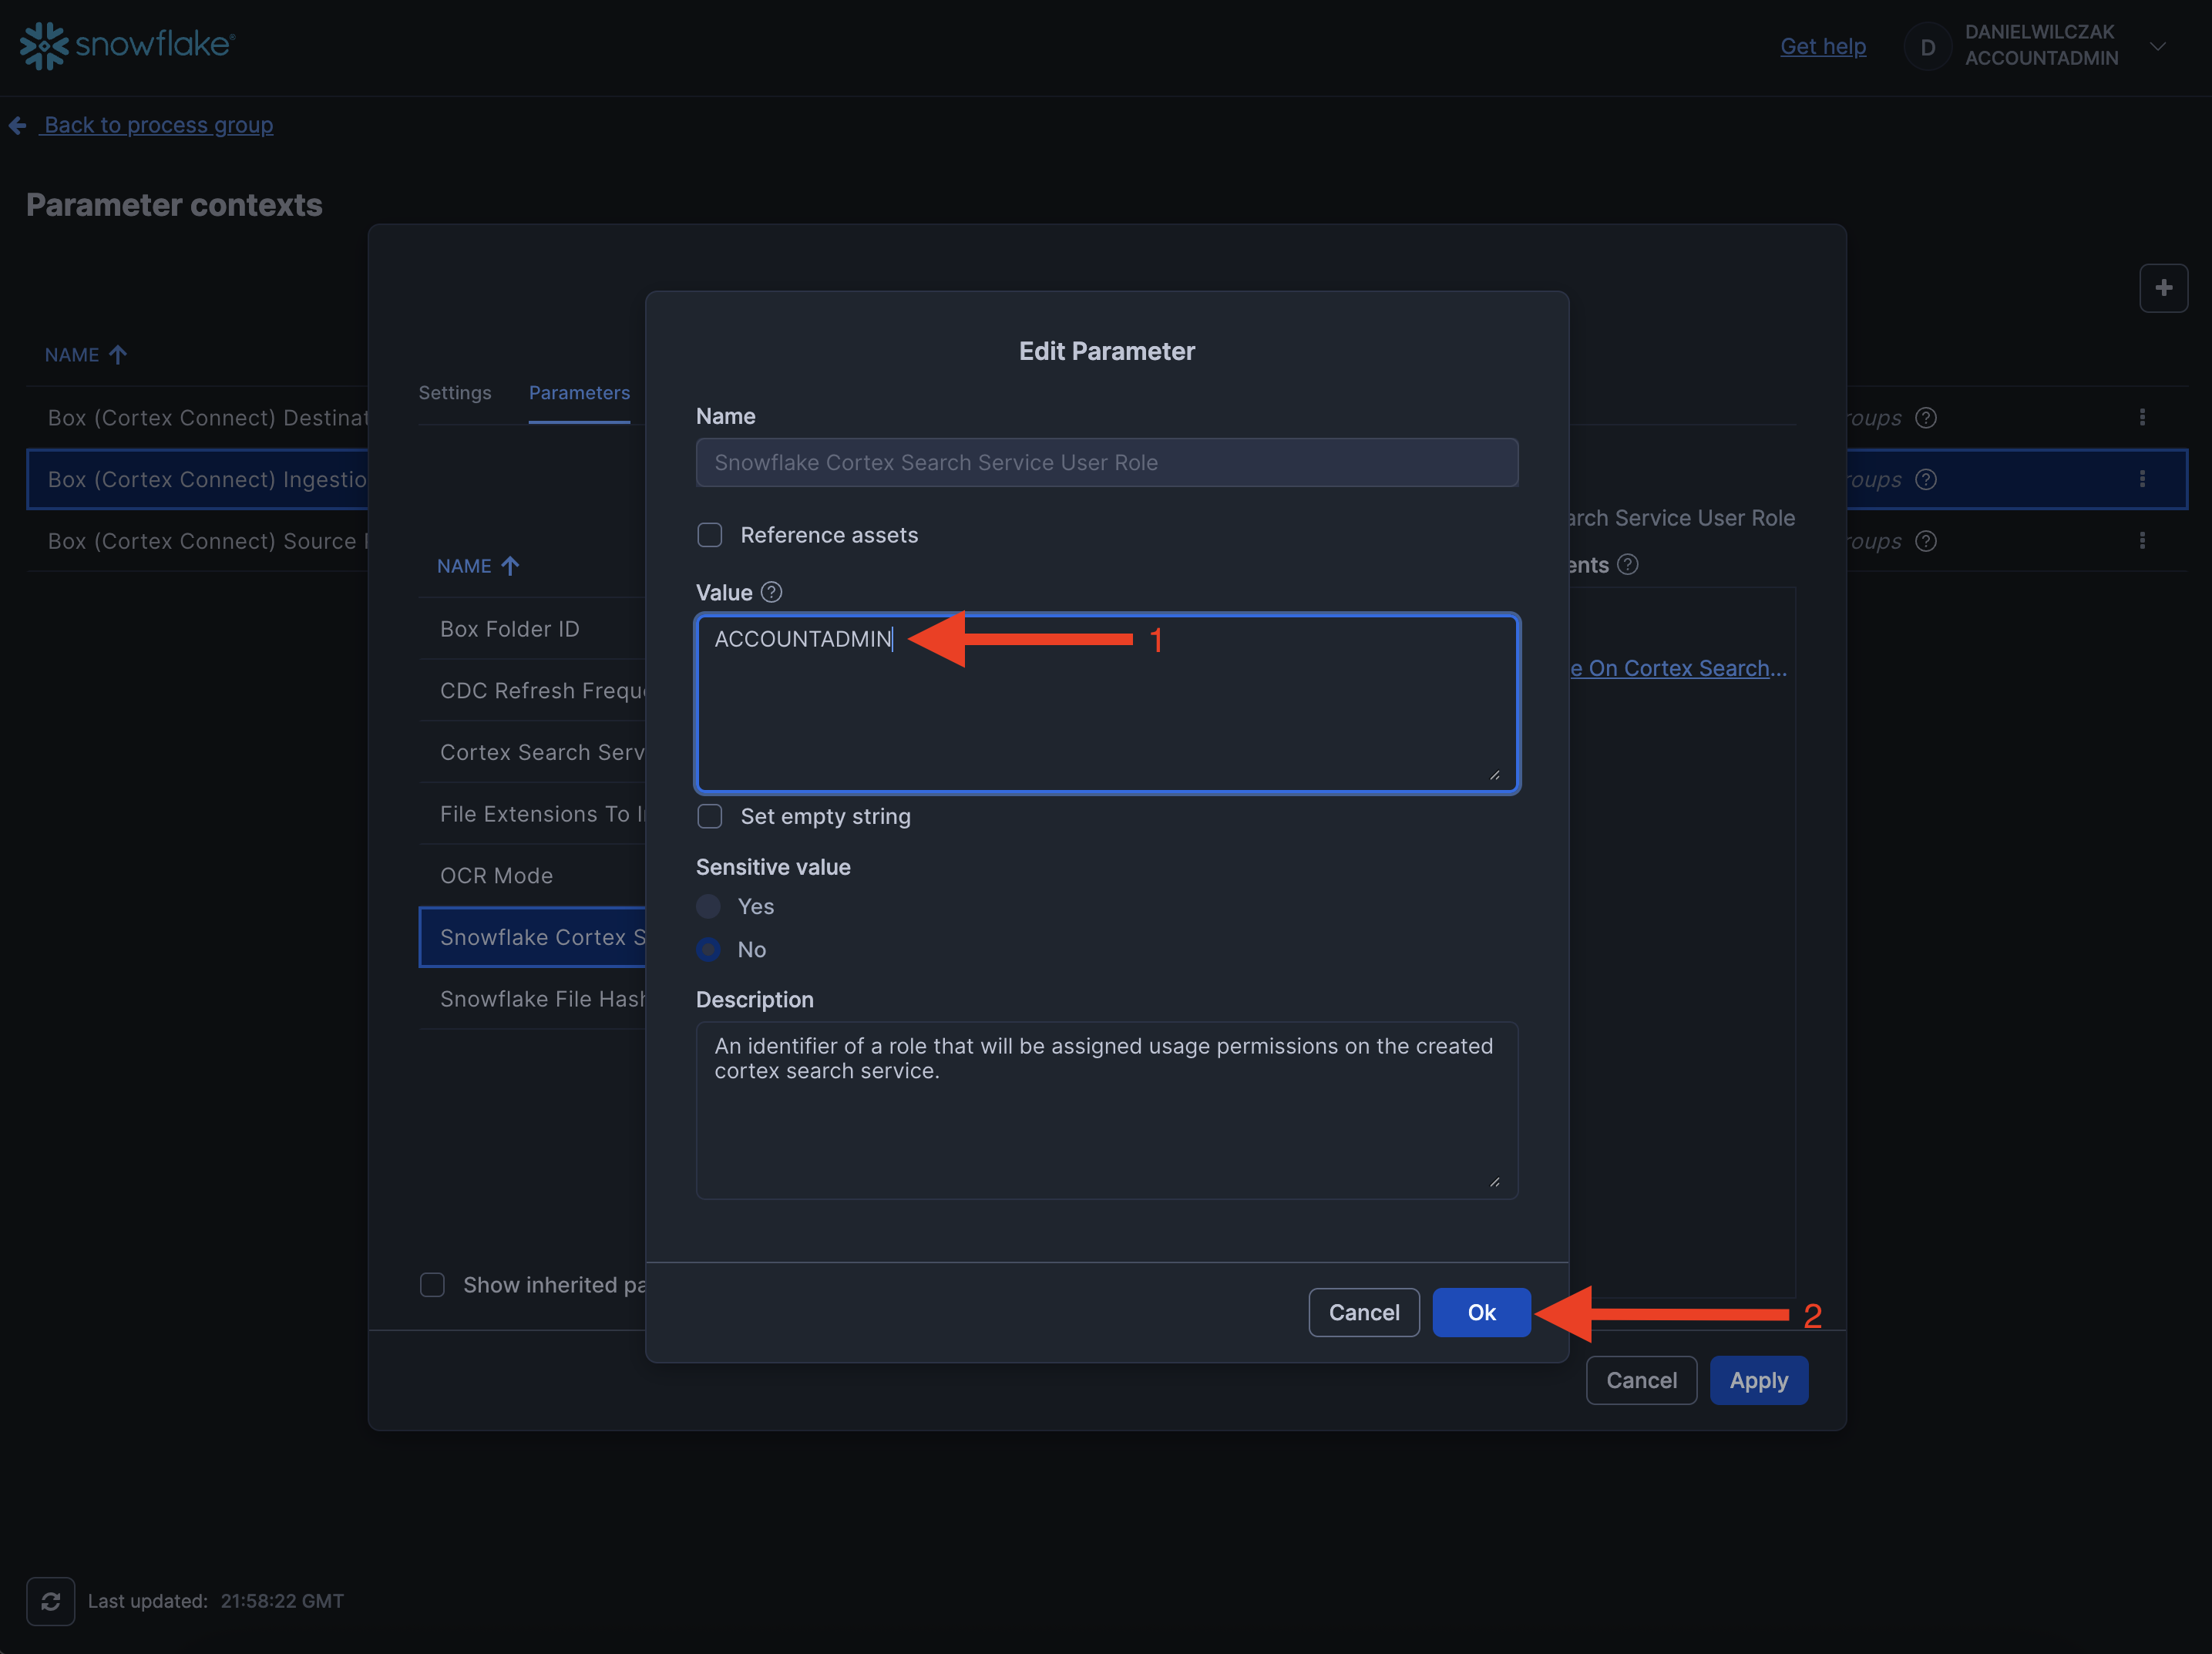Open three-dot menu for Box Ingestion row
2212x1654 pixels.
2142,479
